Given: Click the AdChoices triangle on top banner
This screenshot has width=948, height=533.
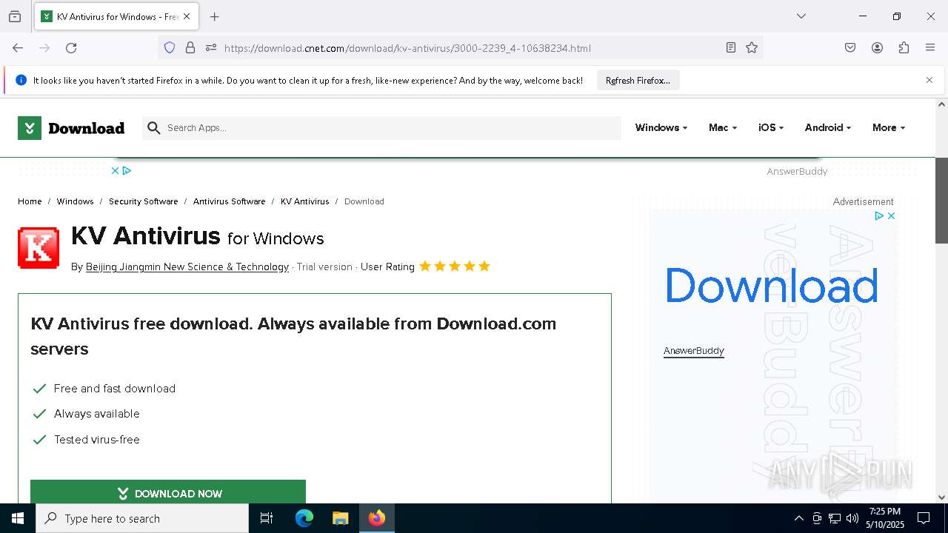Looking at the screenshot, I should tap(127, 170).
